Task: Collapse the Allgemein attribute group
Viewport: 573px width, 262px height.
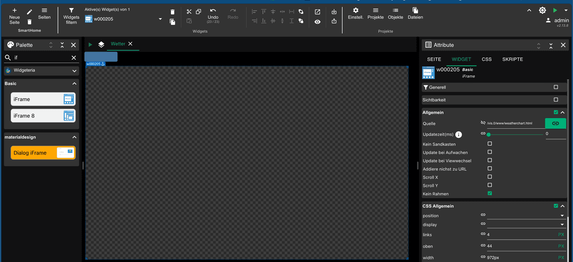Action: [x=562, y=112]
